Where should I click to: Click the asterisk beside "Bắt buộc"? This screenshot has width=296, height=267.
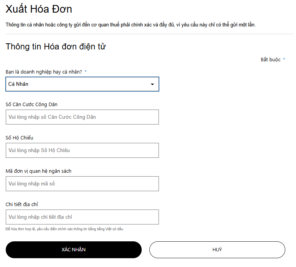point(284,59)
